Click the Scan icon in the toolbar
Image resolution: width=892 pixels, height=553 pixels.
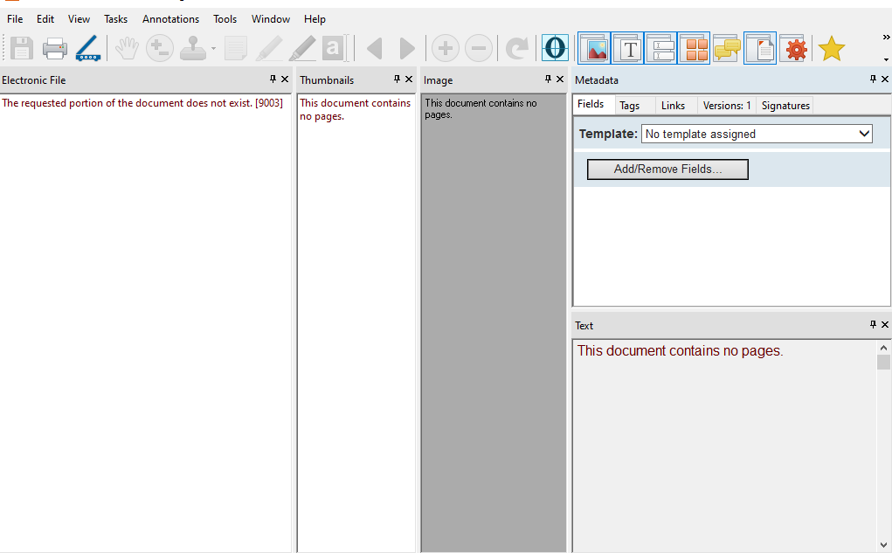[88, 49]
